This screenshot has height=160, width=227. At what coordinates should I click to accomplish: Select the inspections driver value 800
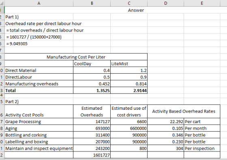pyautogui.click(x=129, y=148)
